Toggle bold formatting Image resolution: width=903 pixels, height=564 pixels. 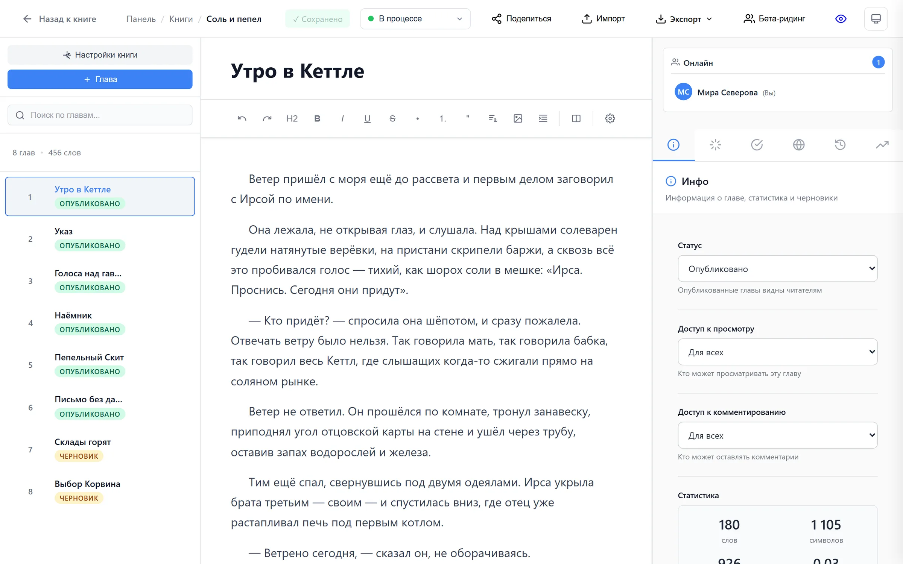[x=317, y=118]
